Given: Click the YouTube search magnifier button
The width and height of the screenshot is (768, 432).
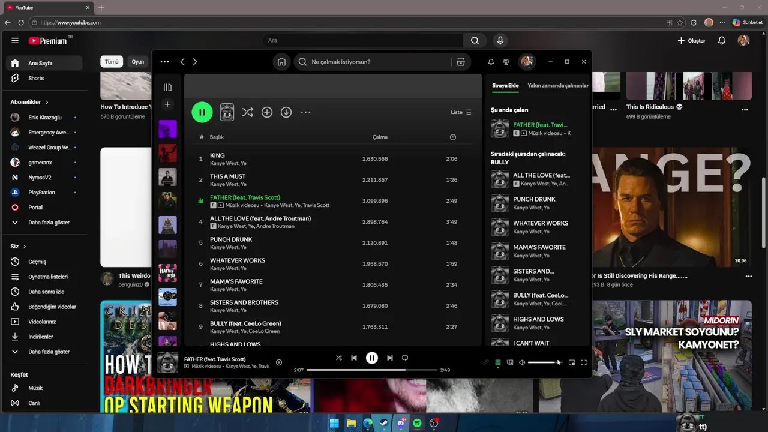Looking at the screenshot, I should 475,40.
